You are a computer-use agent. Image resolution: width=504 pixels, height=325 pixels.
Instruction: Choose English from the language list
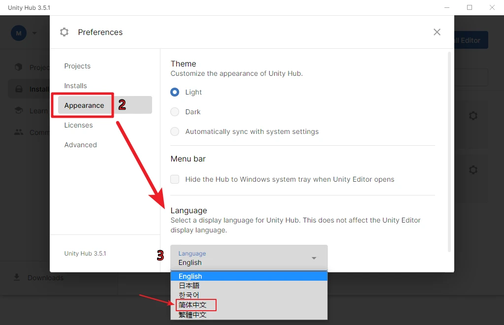pyautogui.click(x=249, y=276)
